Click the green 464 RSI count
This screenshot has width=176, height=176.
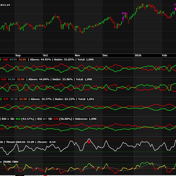[x=18, y=119]
